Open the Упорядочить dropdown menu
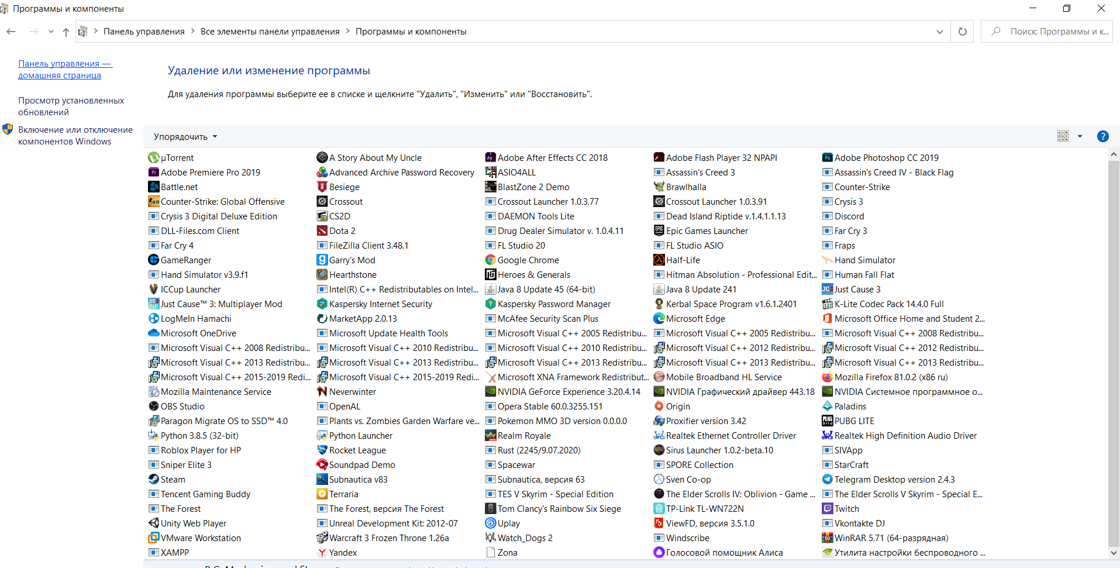Screen dimensions: 1120x568 (185, 136)
